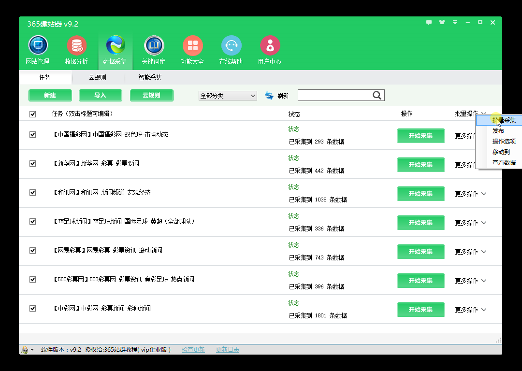Start collection for 网易彩票 task

(x=421, y=252)
